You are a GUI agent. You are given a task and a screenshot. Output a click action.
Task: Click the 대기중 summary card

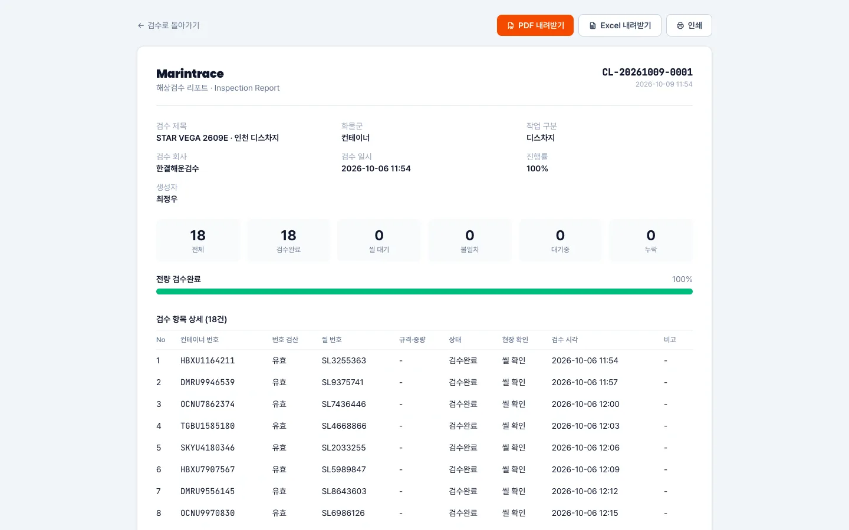point(560,240)
